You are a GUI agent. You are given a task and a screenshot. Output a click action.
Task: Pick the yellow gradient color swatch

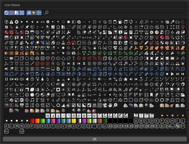click(x=74, y=121)
